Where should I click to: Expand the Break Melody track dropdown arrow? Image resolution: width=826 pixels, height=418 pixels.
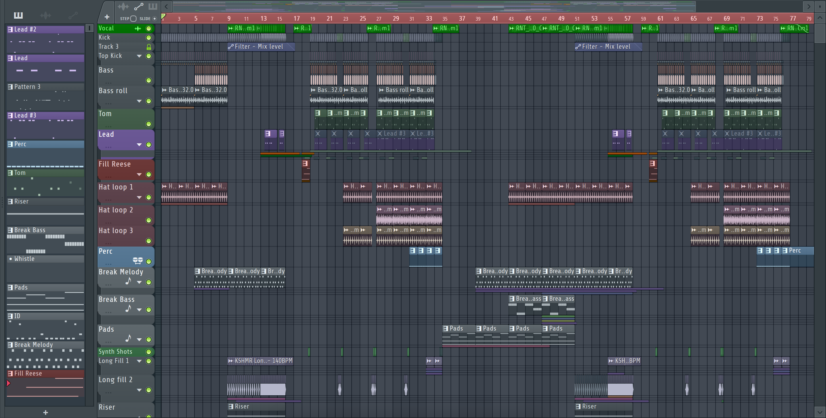point(139,282)
